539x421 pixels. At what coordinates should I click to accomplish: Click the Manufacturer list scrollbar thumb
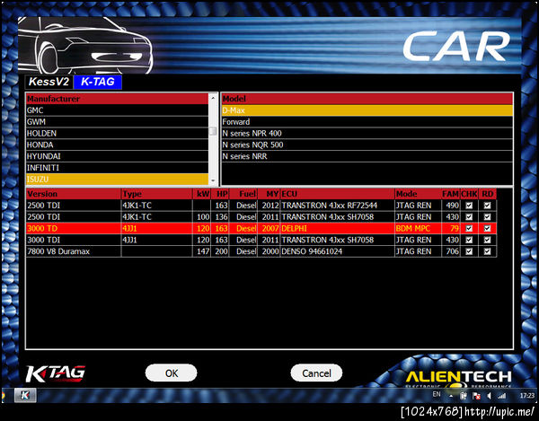tap(213, 131)
